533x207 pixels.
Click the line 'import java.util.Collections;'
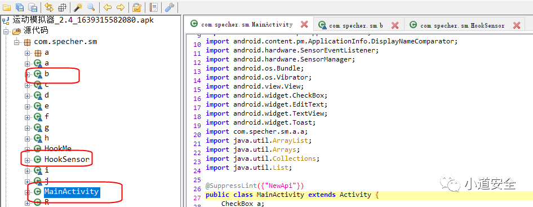pos(263,158)
